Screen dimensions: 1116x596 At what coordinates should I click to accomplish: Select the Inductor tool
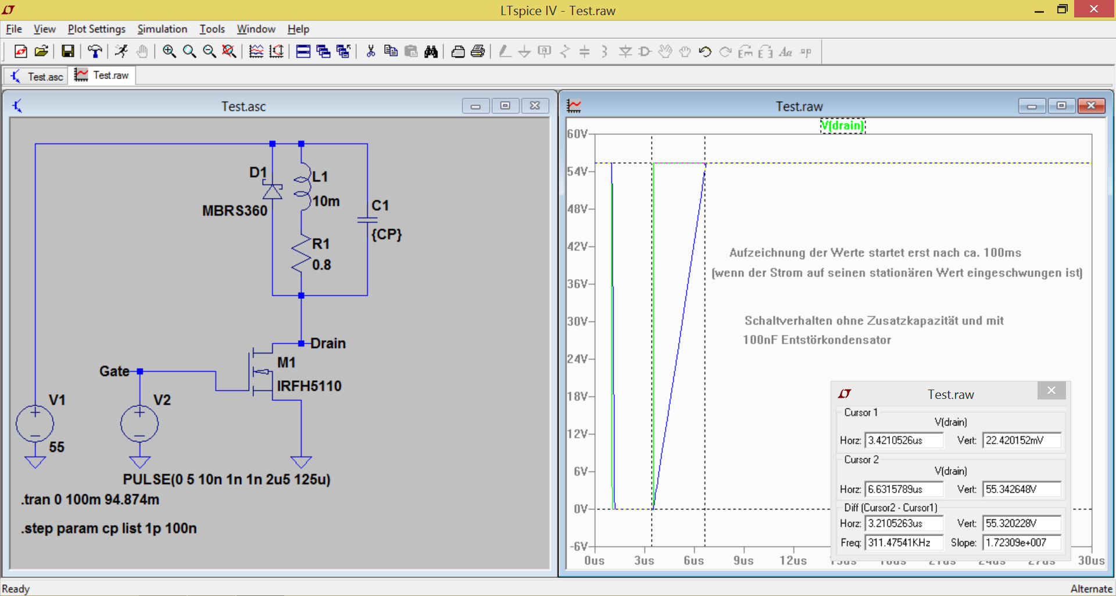click(604, 52)
